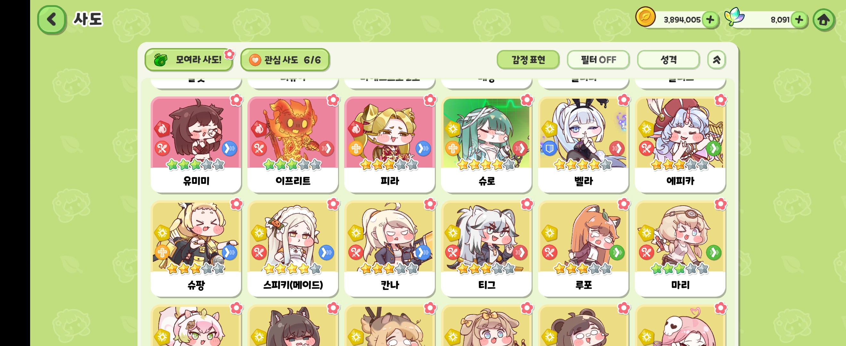
Task: Open the 필터 OFF filter options
Action: click(598, 60)
